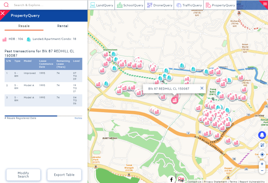Click the Modify Search button
The width and height of the screenshot is (268, 183).
(x=23, y=175)
